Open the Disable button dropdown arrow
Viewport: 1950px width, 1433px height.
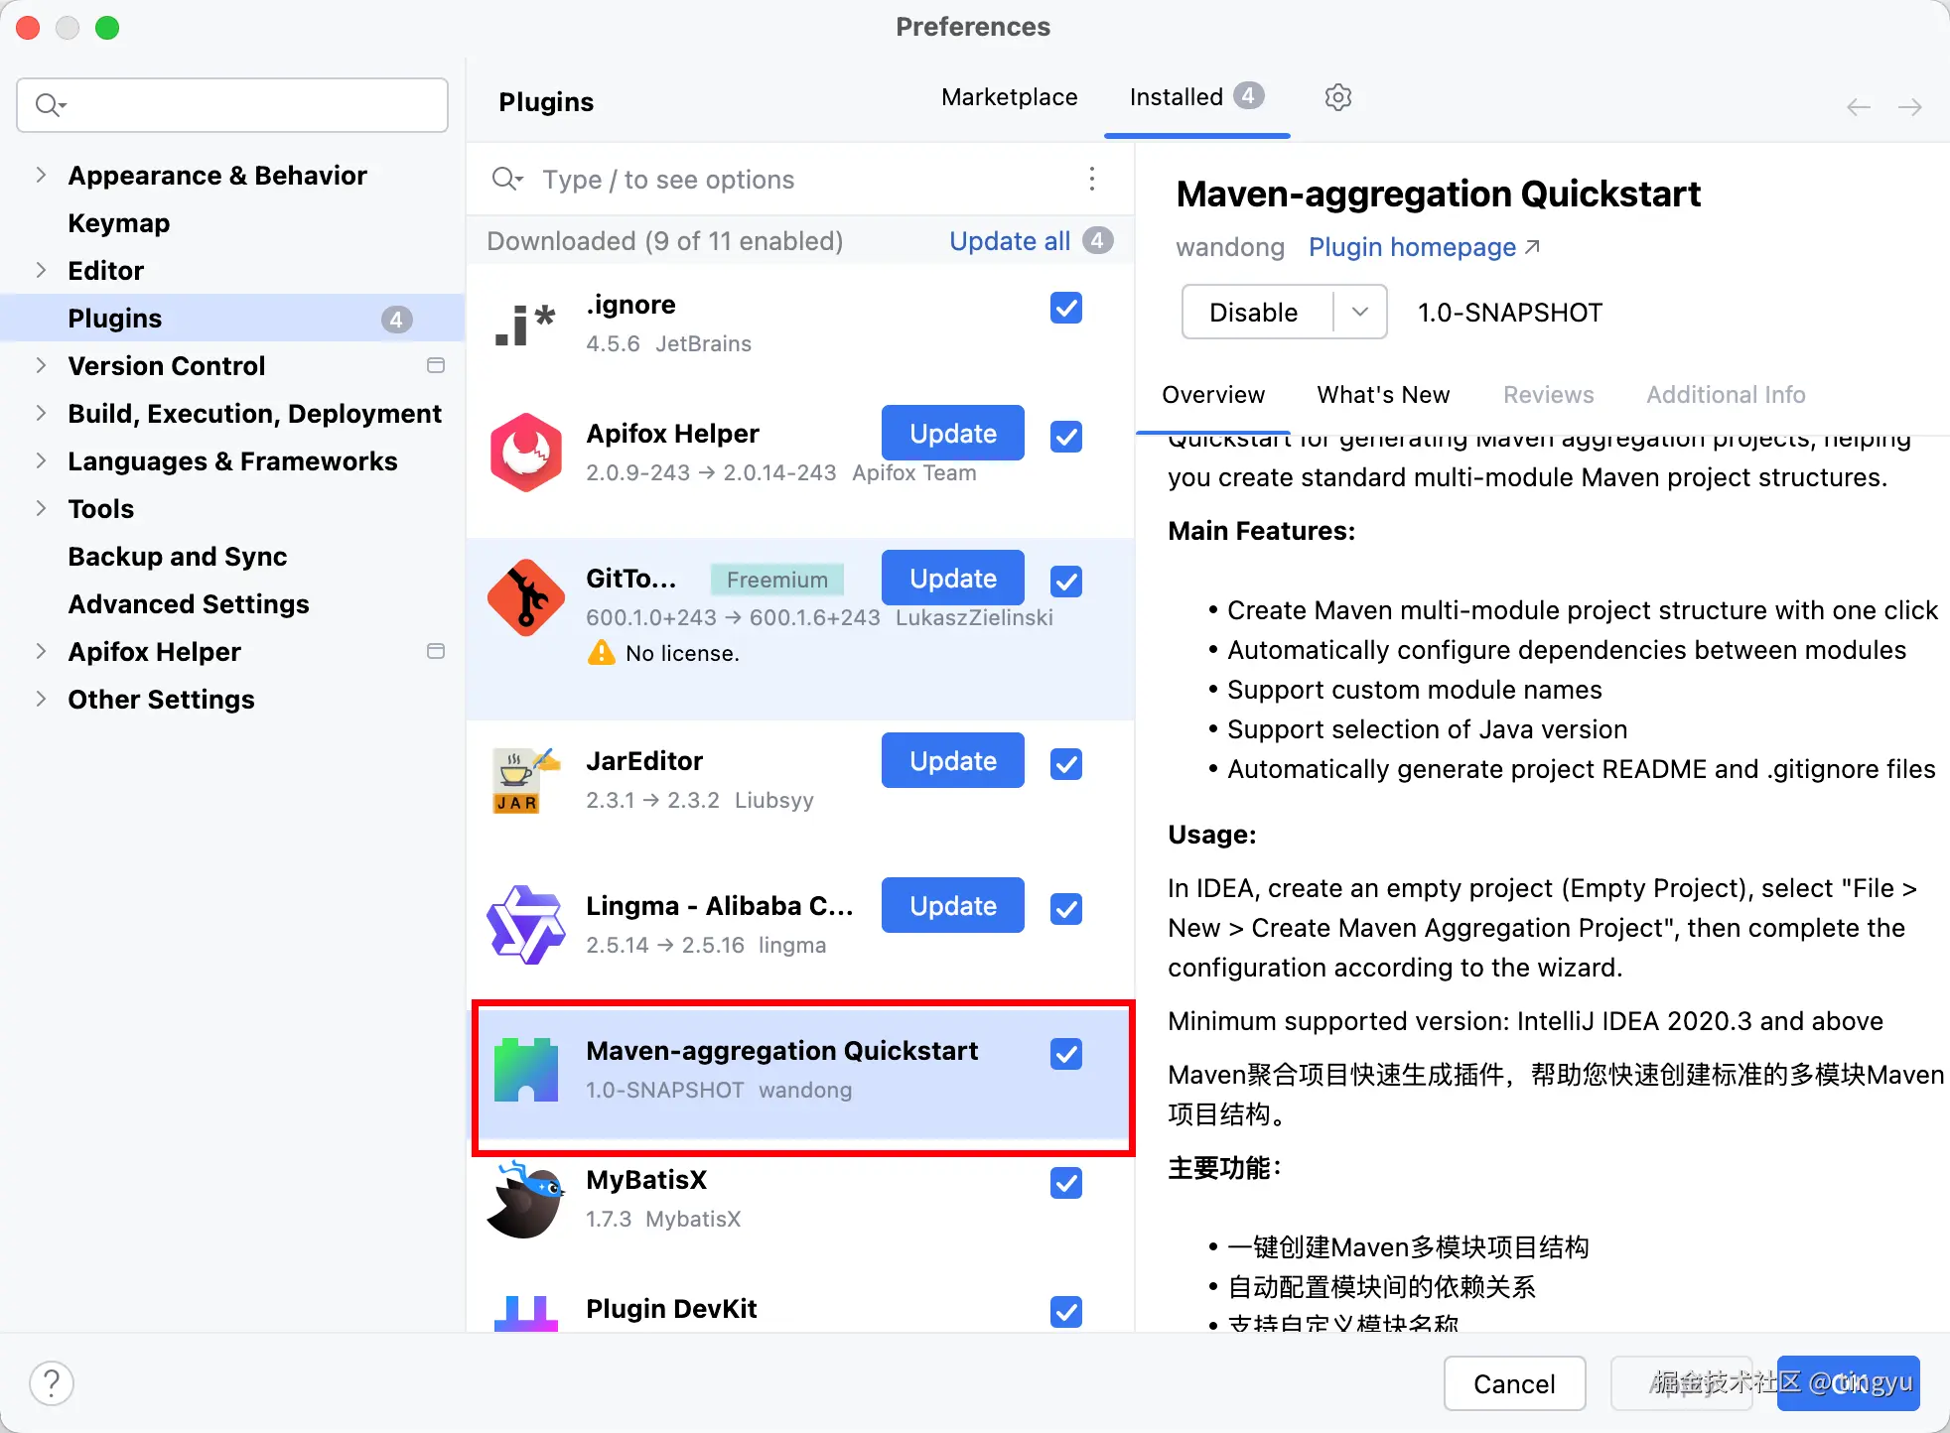[x=1359, y=313]
